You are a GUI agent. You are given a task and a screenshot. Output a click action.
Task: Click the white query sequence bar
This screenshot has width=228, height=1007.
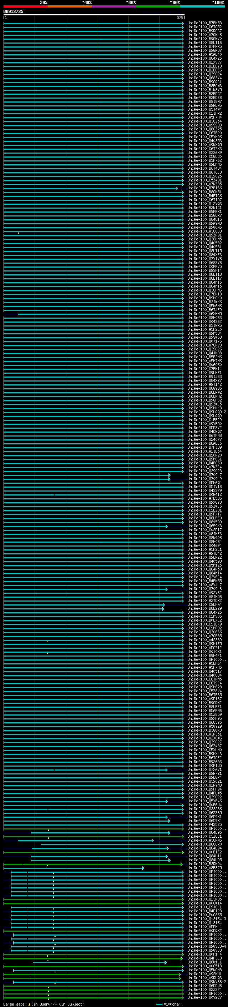coord(94,14)
